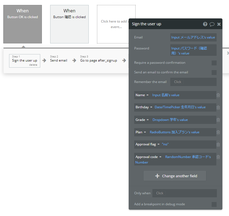This screenshot has width=229, height=216.
Task: Click the Approval code field label
Action: (x=147, y=157)
